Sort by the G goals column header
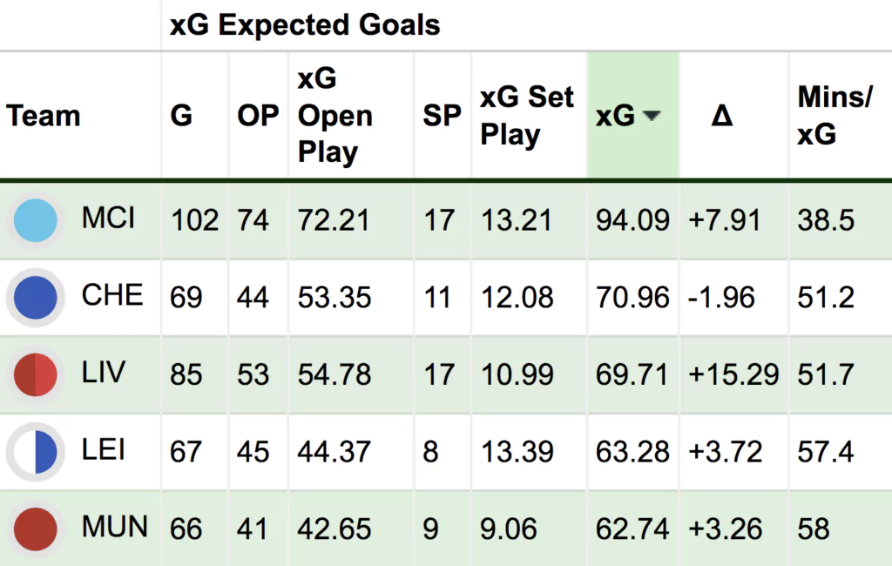892x566 pixels. pos(181,116)
